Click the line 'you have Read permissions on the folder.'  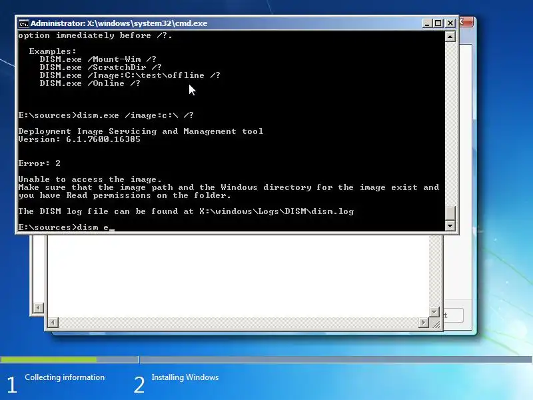click(125, 195)
